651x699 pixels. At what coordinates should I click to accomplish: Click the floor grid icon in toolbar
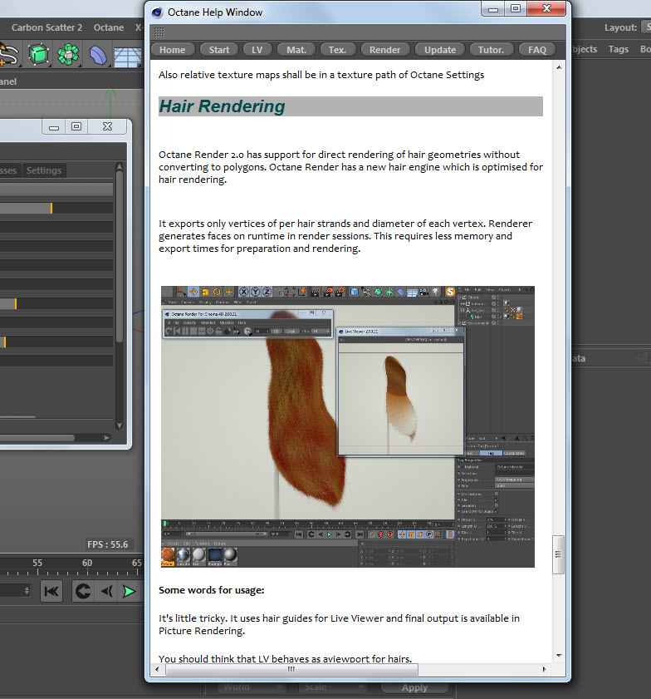pos(128,57)
